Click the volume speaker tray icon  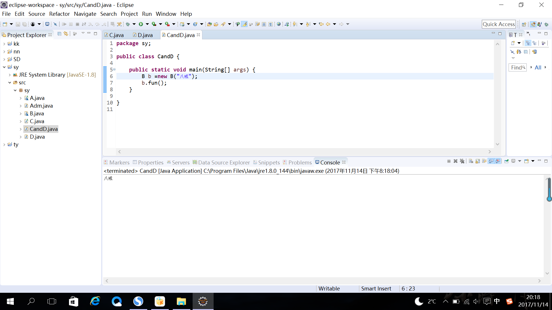click(x=476, y=301)
